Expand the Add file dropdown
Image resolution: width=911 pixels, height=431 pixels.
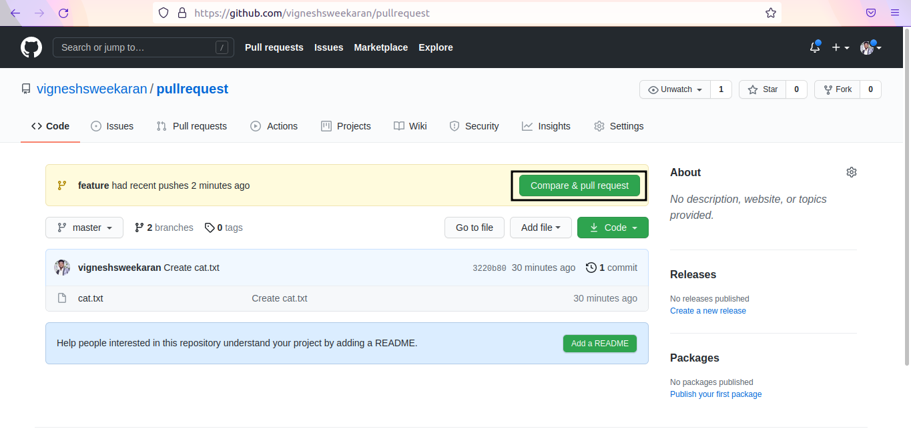[541, 228]
